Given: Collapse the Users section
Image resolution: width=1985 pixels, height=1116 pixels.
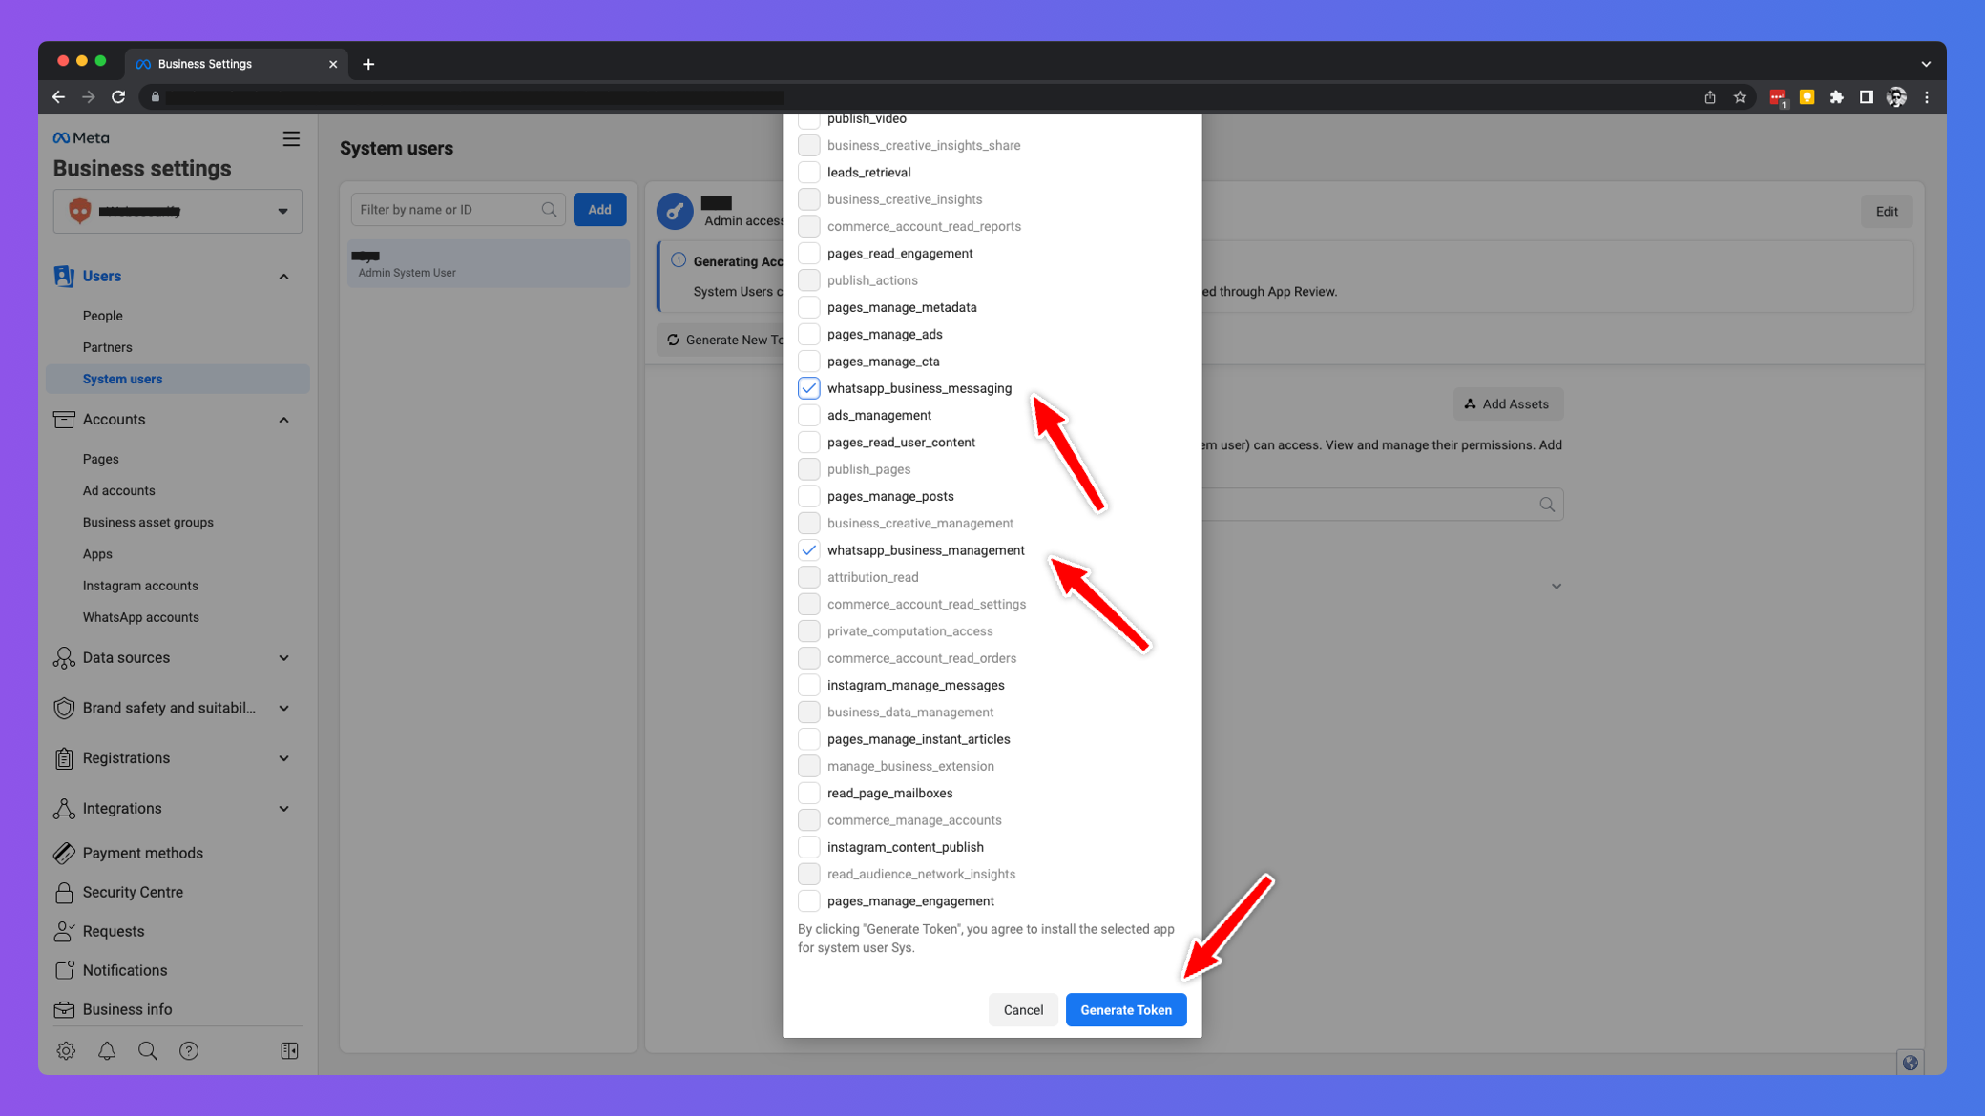Looking at the screenshot, I should (x=283, y=276).
